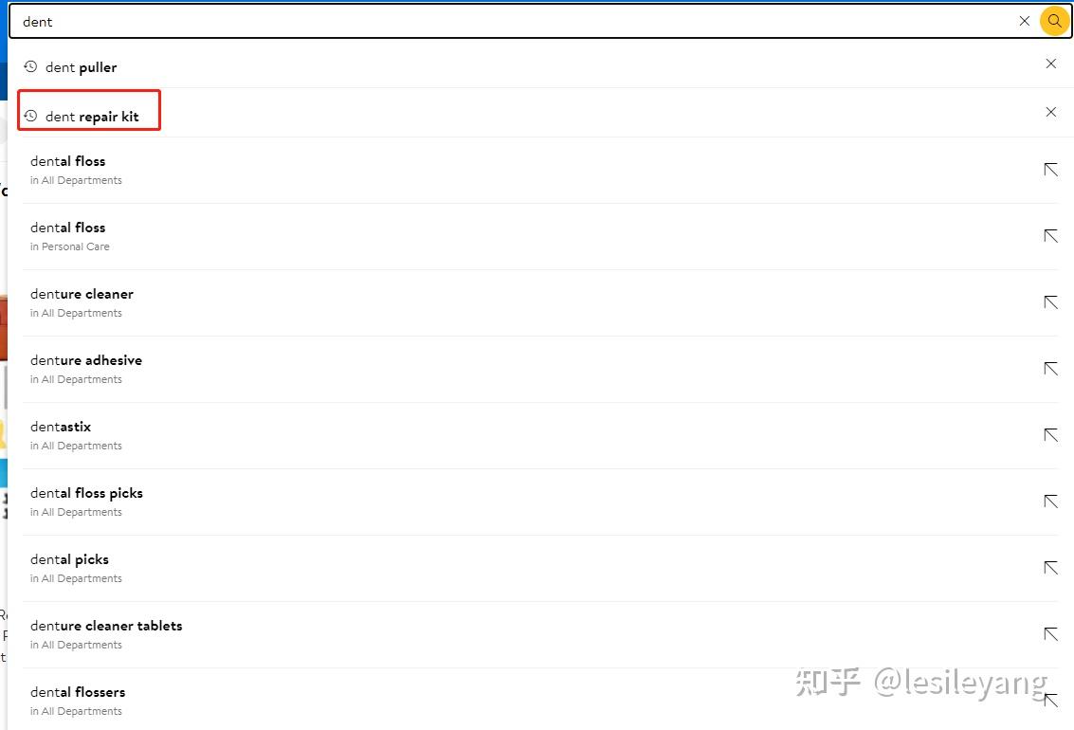Click inside the search input field

512,21
